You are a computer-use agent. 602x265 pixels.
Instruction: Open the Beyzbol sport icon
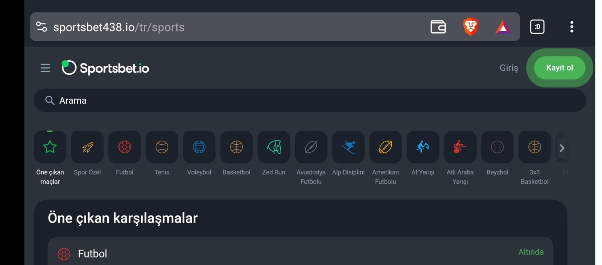tap(497, 147)
